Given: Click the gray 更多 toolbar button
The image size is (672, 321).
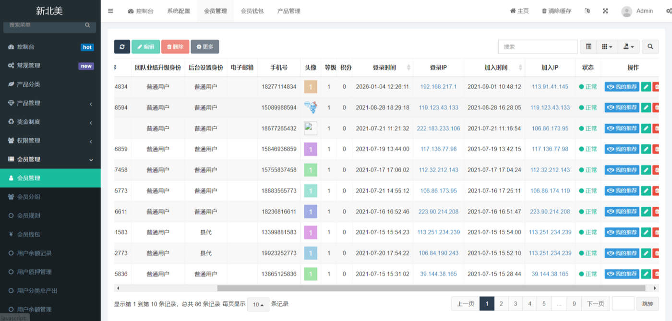Looking at the screenshot, I should (x=205, y=47).
